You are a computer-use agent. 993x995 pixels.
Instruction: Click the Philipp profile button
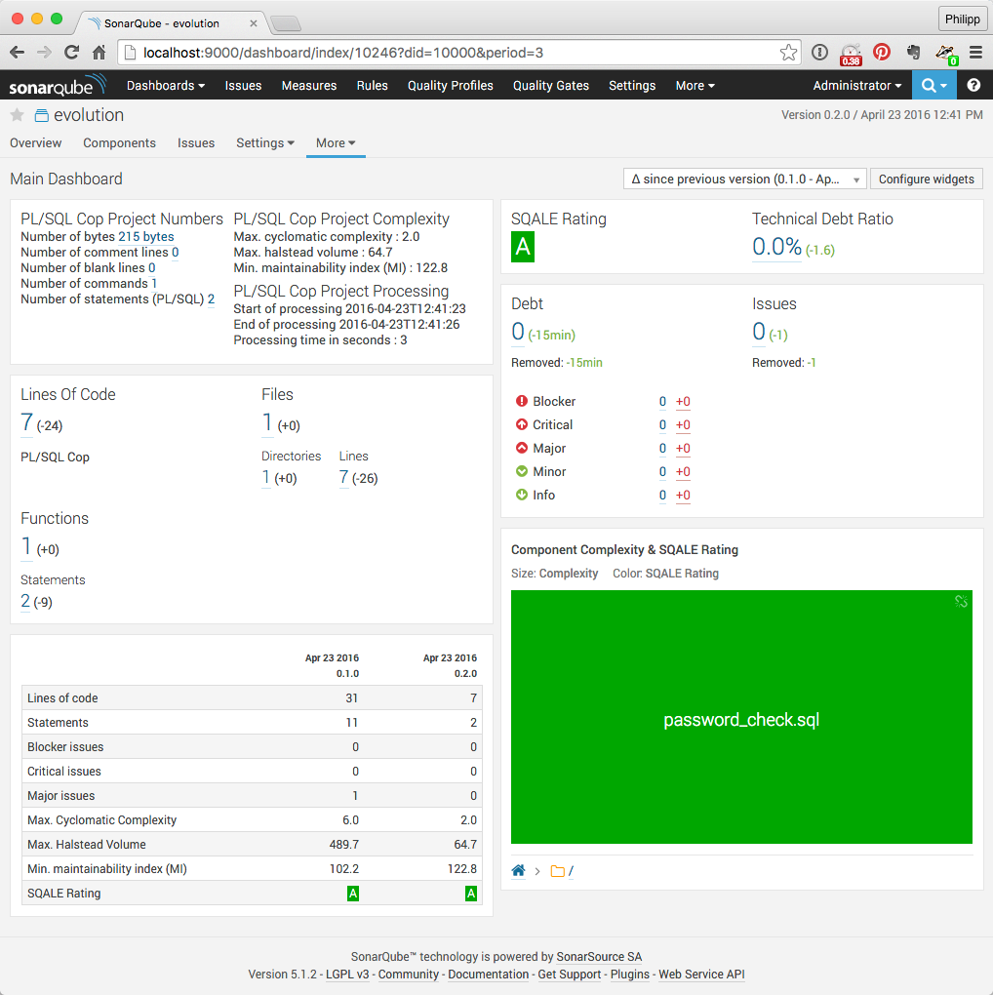(963, 20)
